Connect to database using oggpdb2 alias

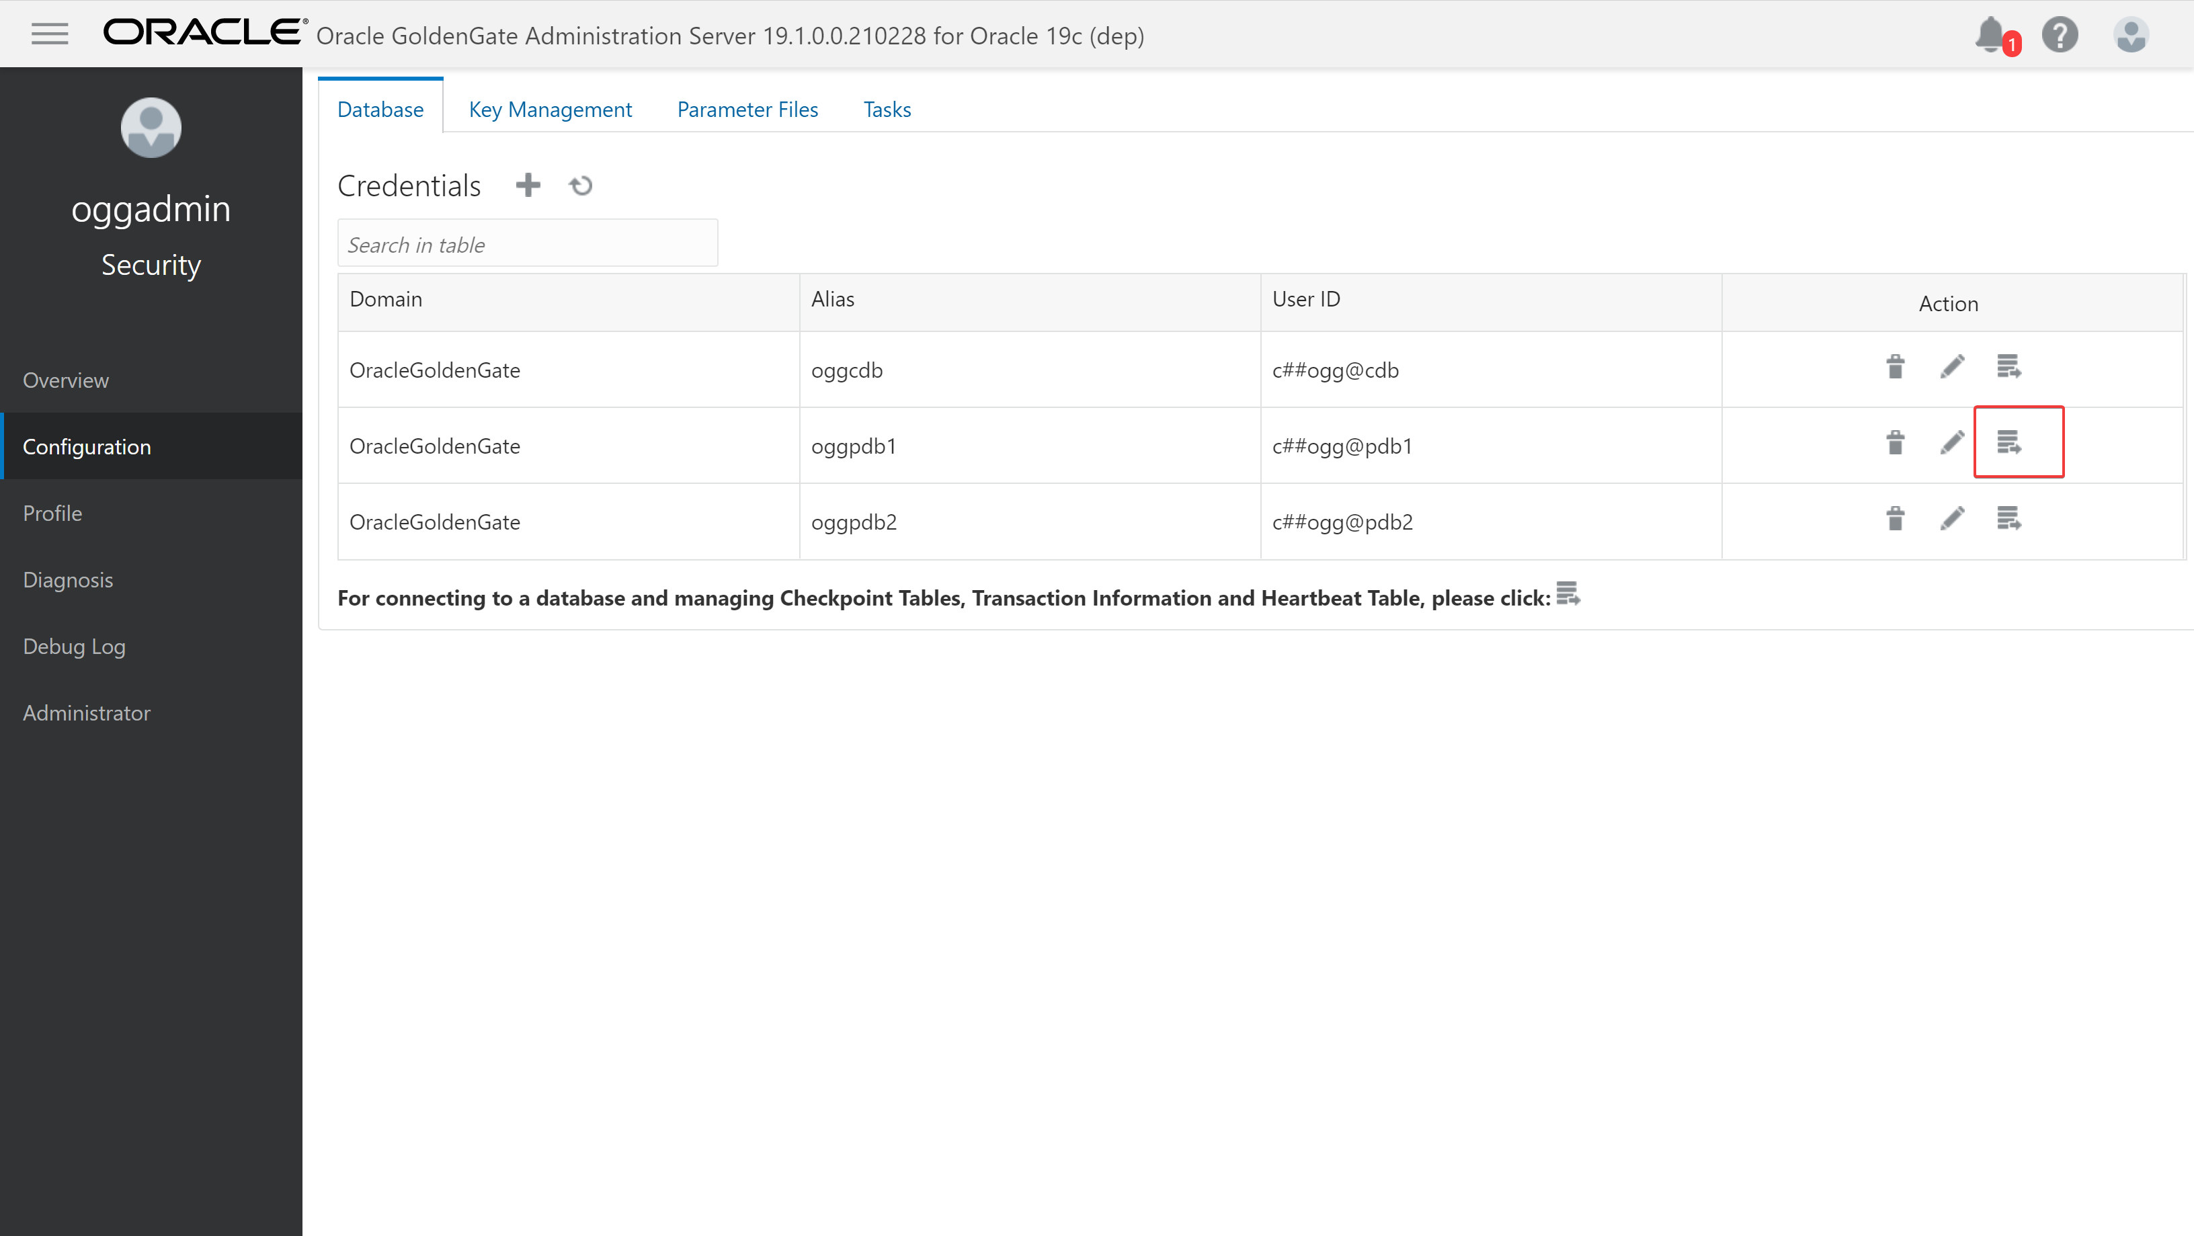[2008, 519]
